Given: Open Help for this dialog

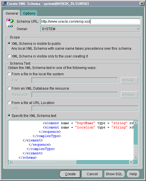Looking at the screenshot, I should pos(133,174).
